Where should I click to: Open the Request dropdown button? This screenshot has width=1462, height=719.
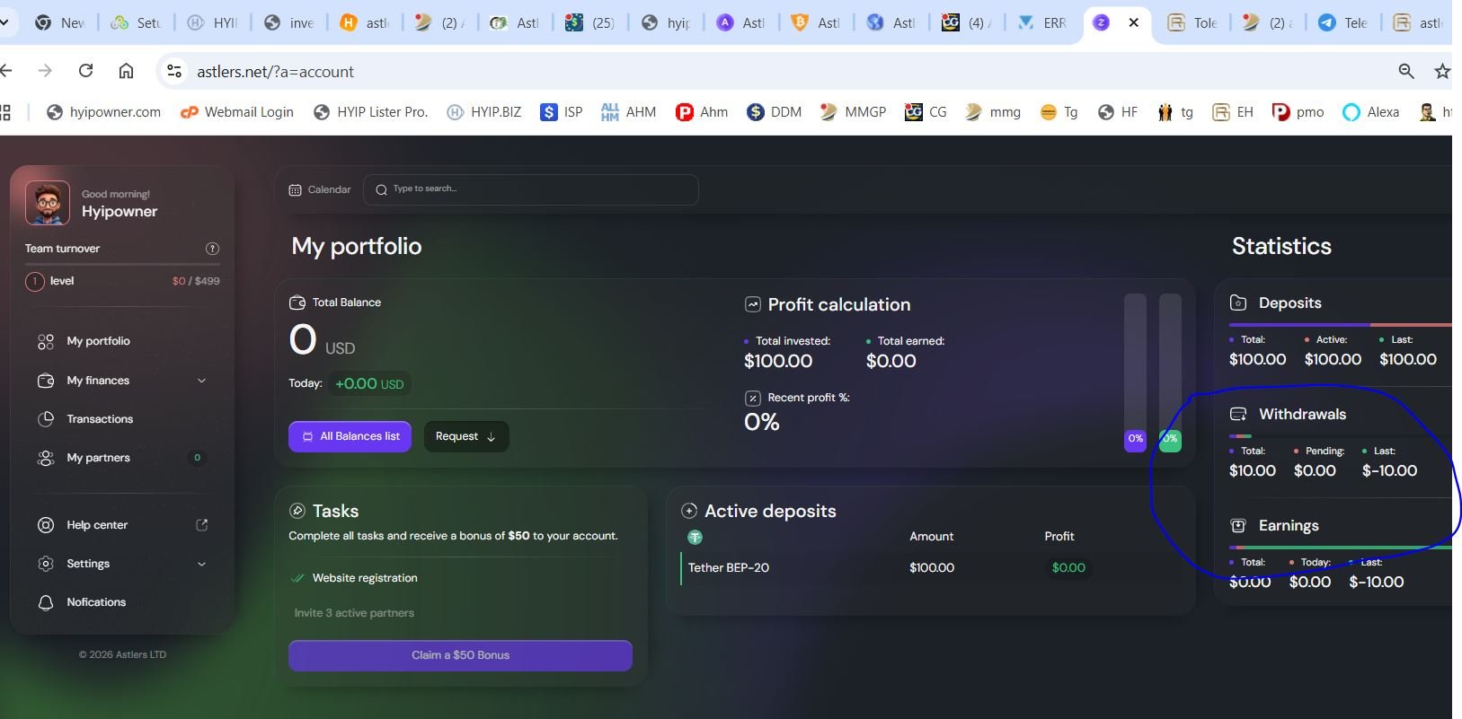pyautogui.click(x=466, y=436)
